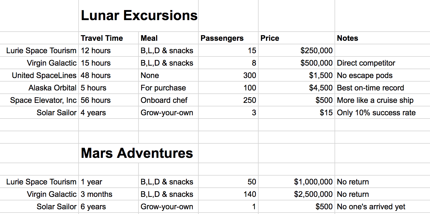Click the Meal column header cell

point(168,38)
